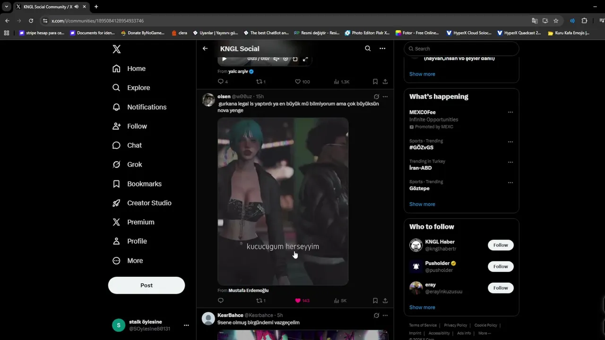Viewport: 605px width, 340px height.
Task: Reply to olsen's post
Action: click(221, 301)
